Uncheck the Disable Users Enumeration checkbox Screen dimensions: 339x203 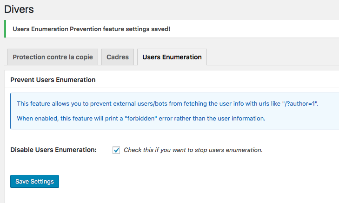point(116,150)
